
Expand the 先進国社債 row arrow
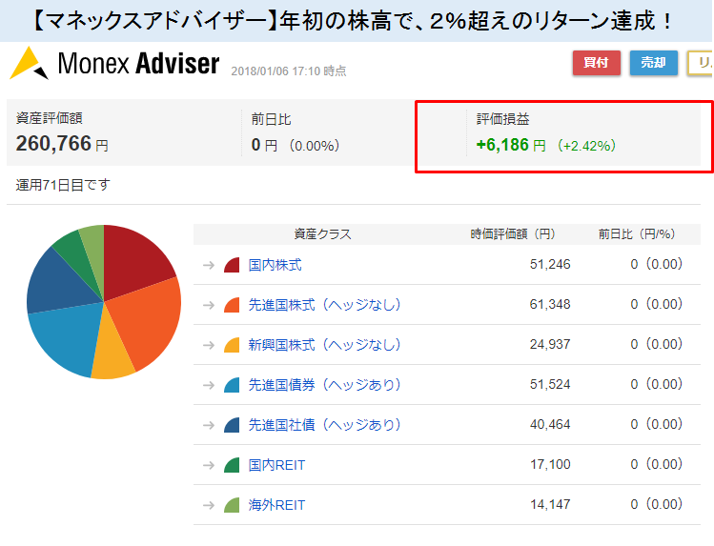(209, 425)
